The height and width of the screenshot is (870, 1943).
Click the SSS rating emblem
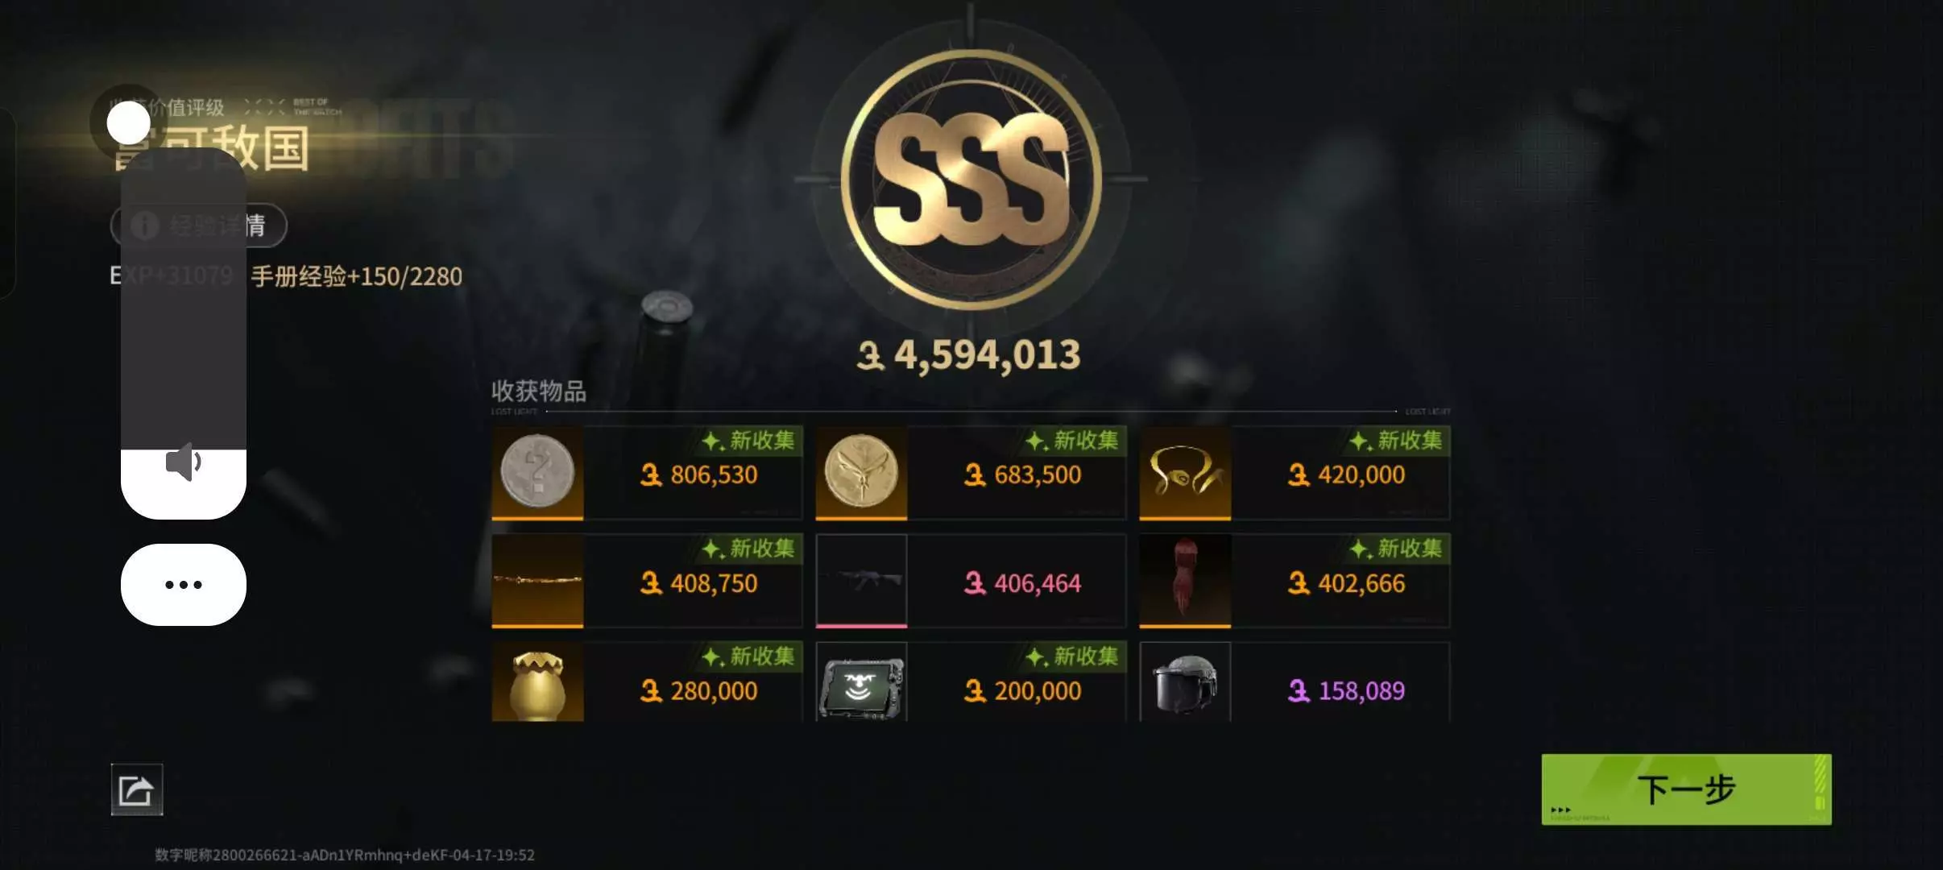pyautogui.click(x=971, y=179)
